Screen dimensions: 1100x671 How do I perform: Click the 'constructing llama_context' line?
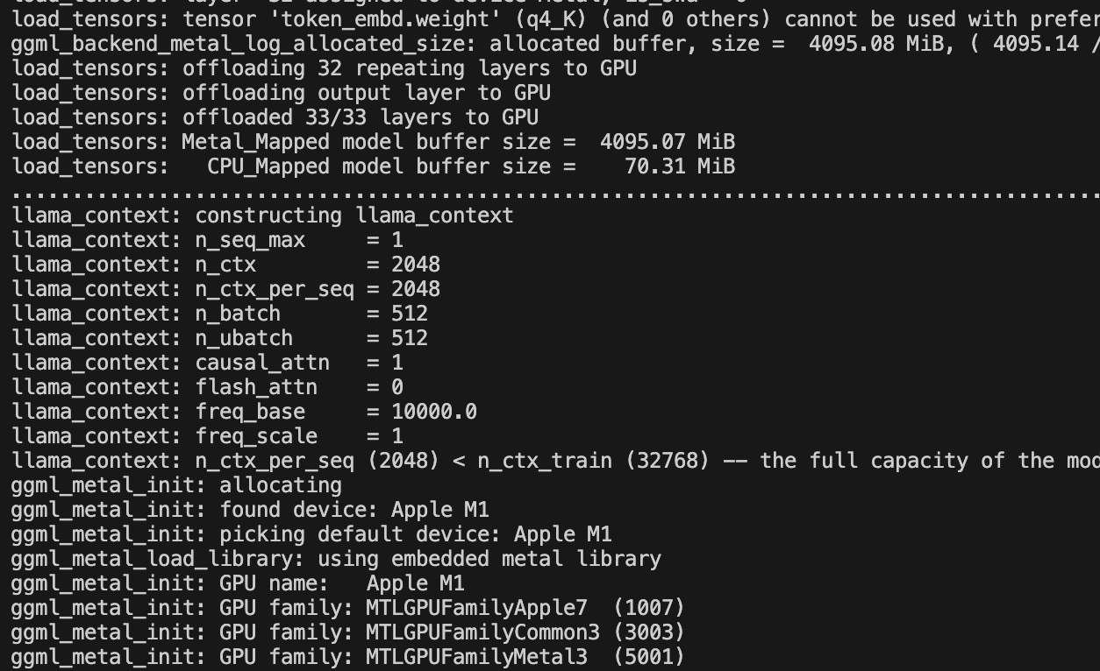click(263, 215)
